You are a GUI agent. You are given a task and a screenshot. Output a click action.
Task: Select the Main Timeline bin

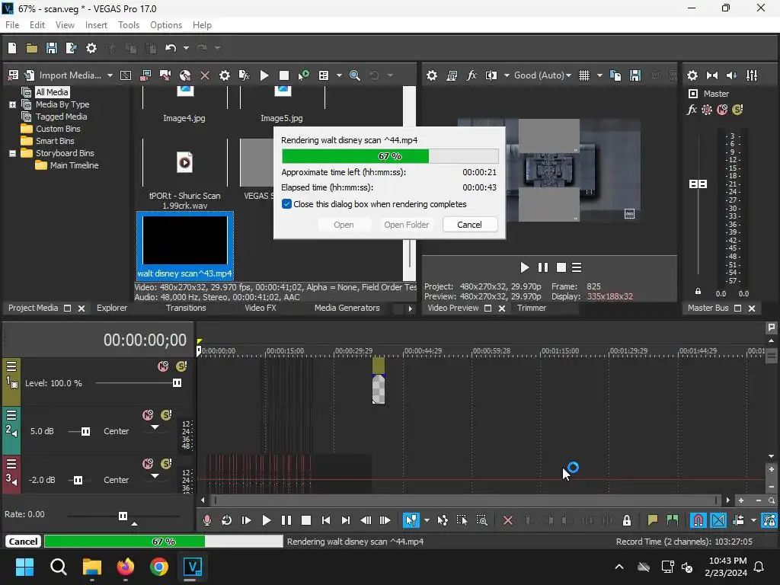(74, 165)
